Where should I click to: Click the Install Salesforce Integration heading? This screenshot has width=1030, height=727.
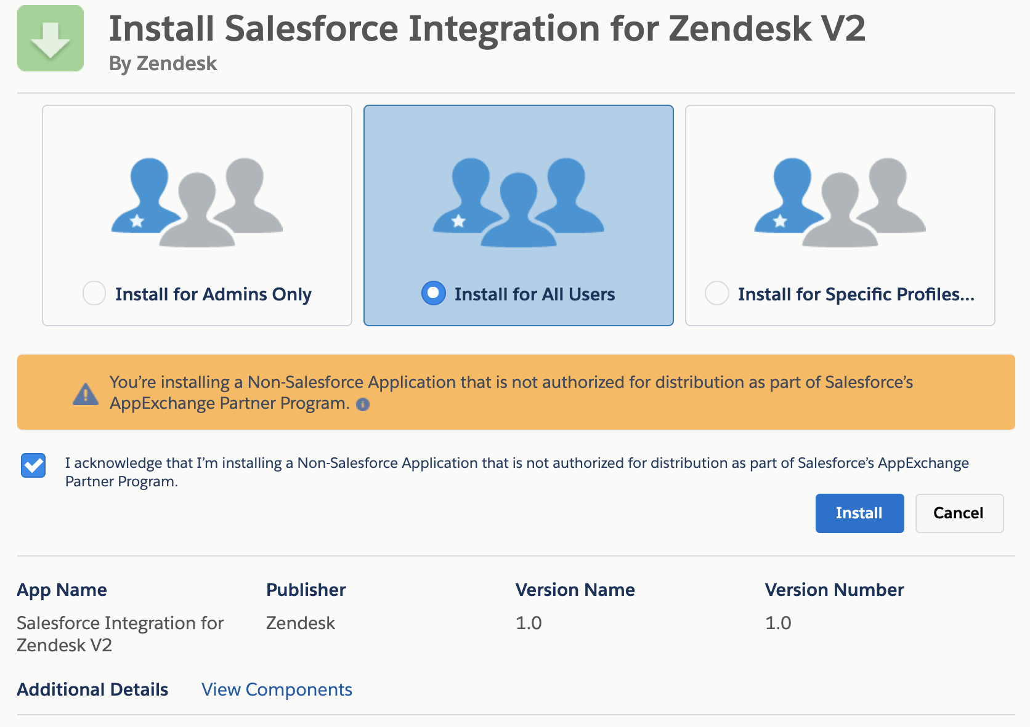487,28
